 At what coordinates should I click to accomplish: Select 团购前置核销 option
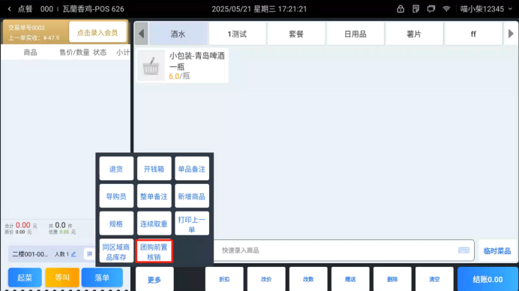[154, 251]
